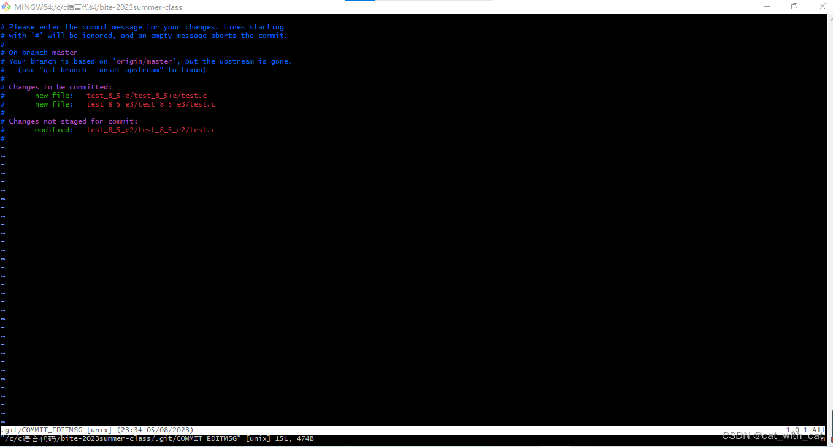
Task: Click the 'Changes to be committed:' heading
Action: coord(60,87)
